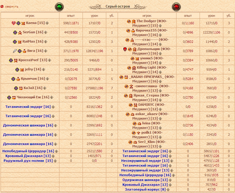Image resolution: width=235 pixels, height=193 pixels.
Task: Click clan swirl icon beside Кирочка155
Action: [128, 31]
